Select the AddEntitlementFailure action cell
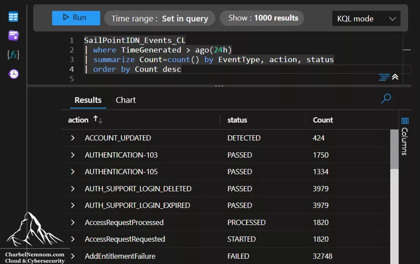This screenshot has width=420, height=264. pyautogui.click(x=120, y=256)
